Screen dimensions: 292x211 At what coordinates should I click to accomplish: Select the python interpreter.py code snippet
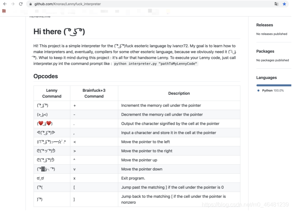pyautogui.click(x=155, y=64)
